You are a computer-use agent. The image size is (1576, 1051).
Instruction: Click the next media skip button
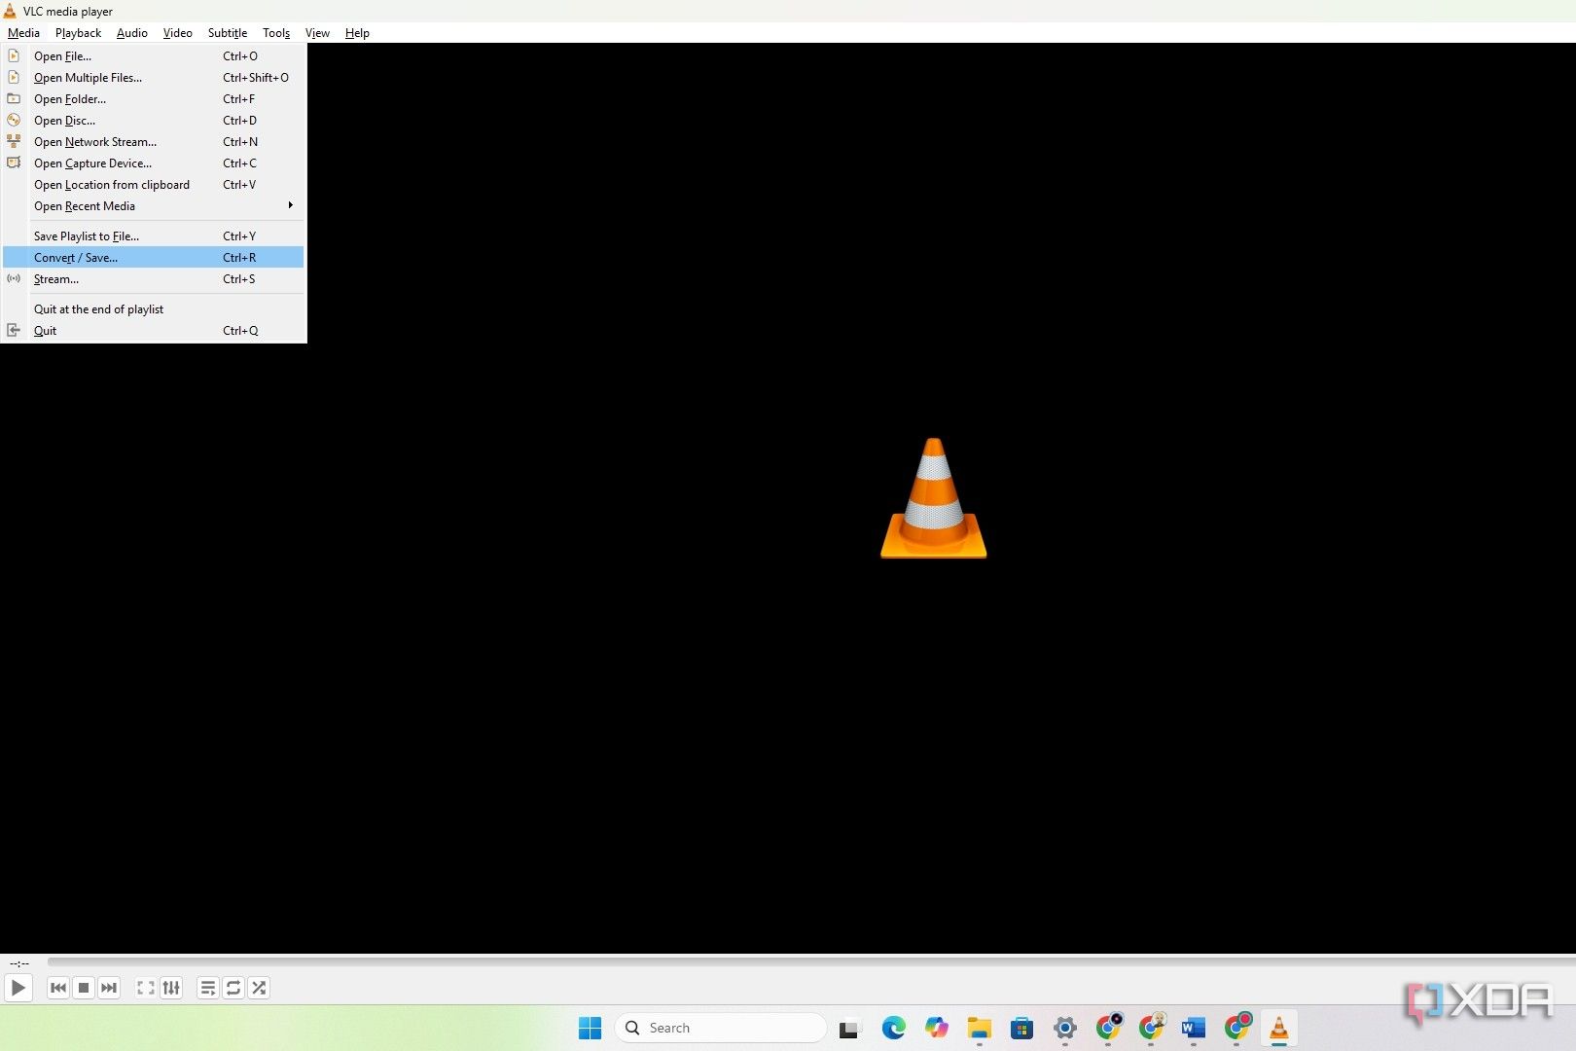point(109,988)
